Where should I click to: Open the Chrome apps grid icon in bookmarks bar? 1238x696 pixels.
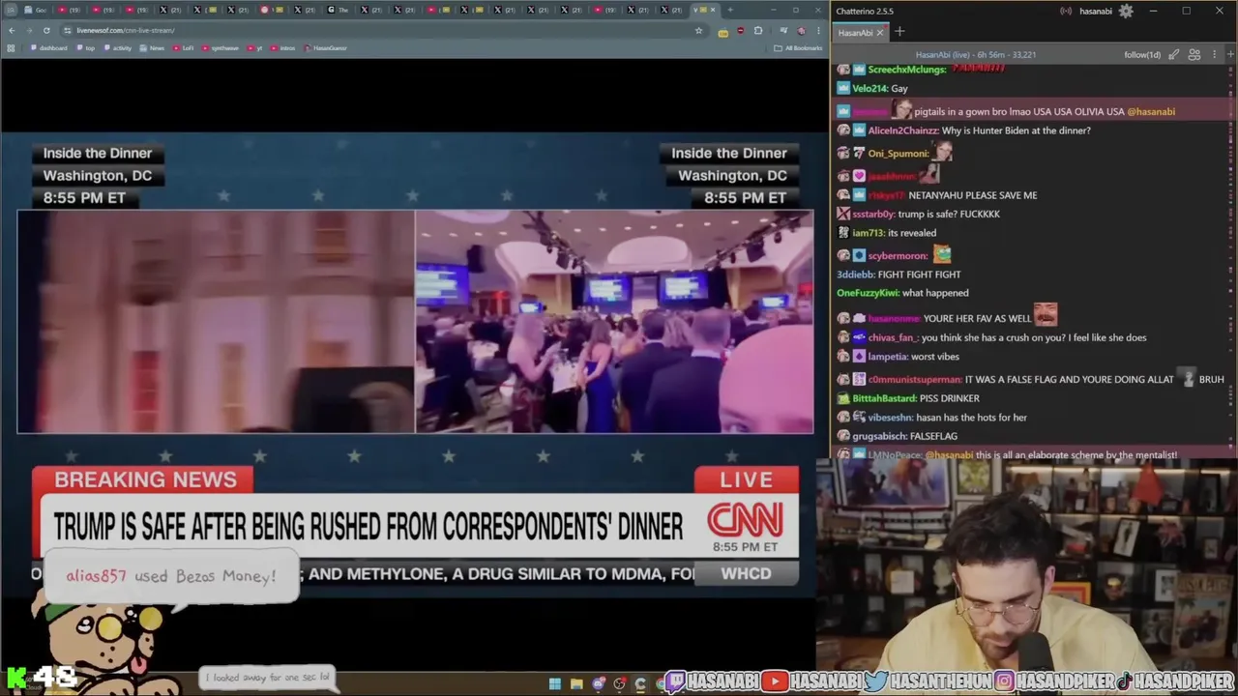point(12,47)
